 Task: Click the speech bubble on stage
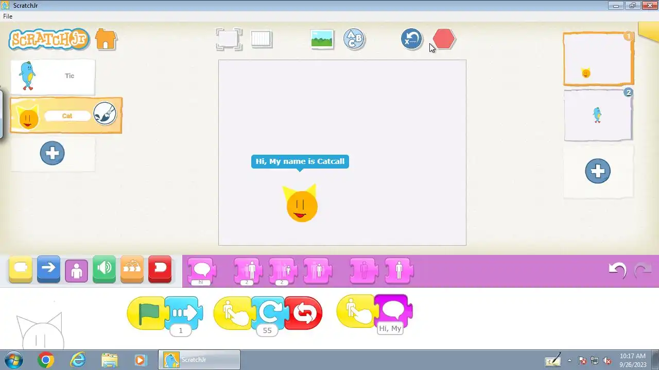pos(300,161)
